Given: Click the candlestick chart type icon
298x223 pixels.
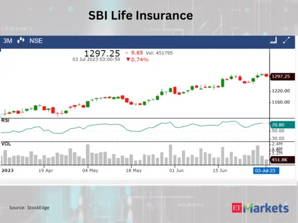Looking at the screenshot, I should point(21,40).
